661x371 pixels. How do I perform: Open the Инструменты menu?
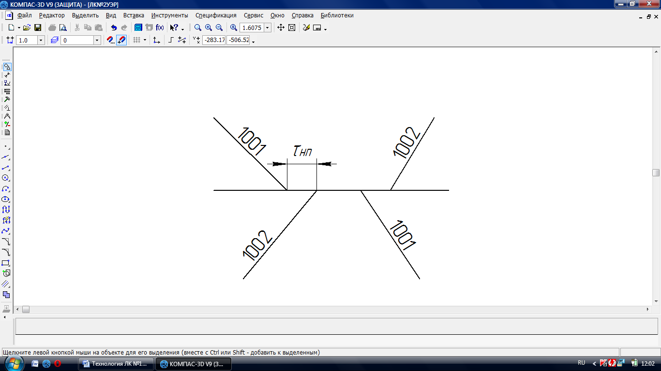[x=169, y=15]
